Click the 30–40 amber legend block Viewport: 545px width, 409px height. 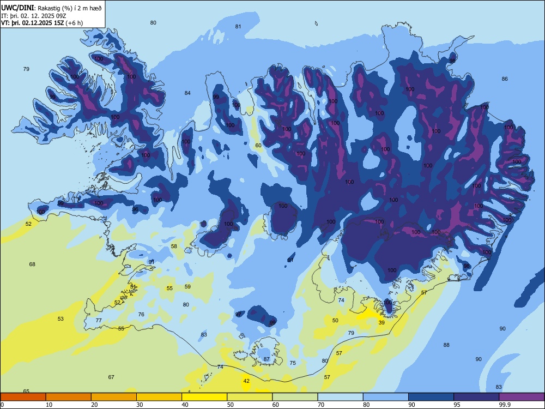(159, 397)
